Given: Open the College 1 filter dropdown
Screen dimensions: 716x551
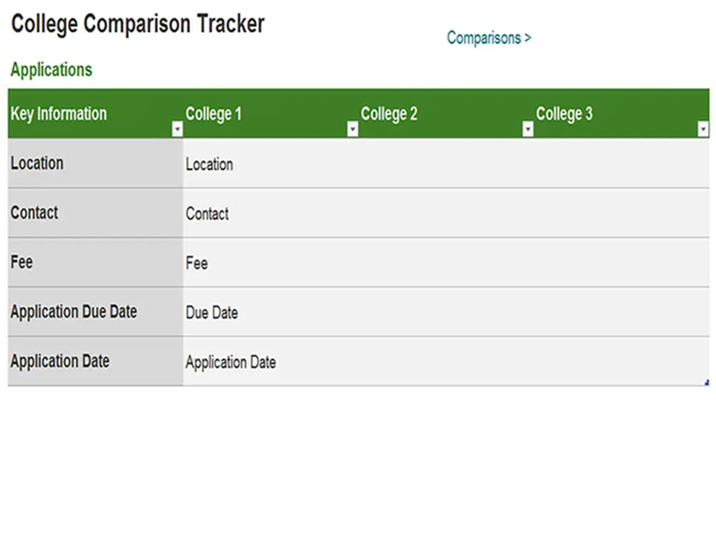Looking at the screenshot, I should [352, 129].
